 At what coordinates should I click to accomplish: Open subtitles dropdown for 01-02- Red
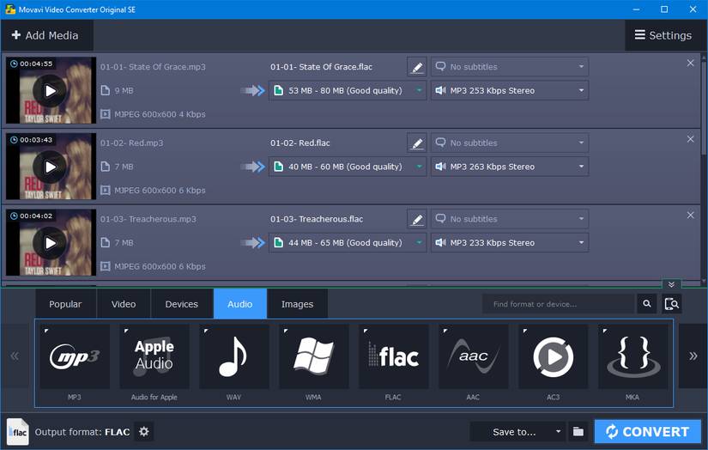pos(509,143)
